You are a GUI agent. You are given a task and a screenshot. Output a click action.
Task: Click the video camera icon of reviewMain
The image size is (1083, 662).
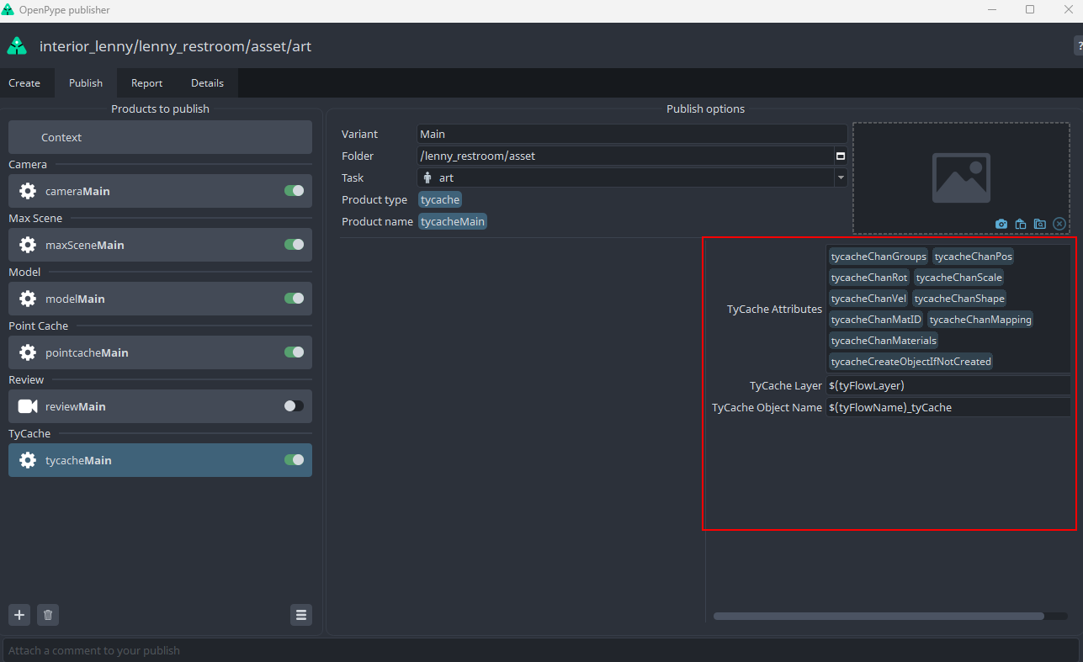[28, 406]
